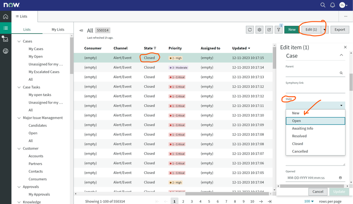Image resolution: width=353 pixels, height=204 pixels.
Task: Open the user avatar menu
Action: pyautogui.click(x=343, y=5)
